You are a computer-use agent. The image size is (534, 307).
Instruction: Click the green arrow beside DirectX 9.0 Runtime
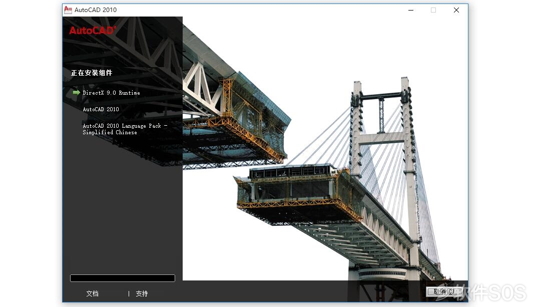click(x=76, y=92)
